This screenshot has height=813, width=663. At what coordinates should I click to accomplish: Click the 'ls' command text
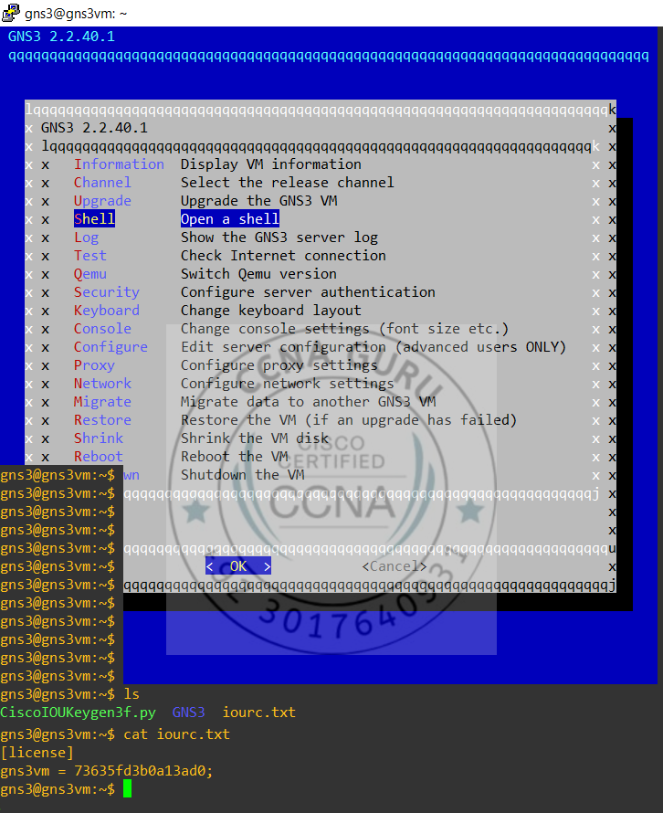(132, 693)
